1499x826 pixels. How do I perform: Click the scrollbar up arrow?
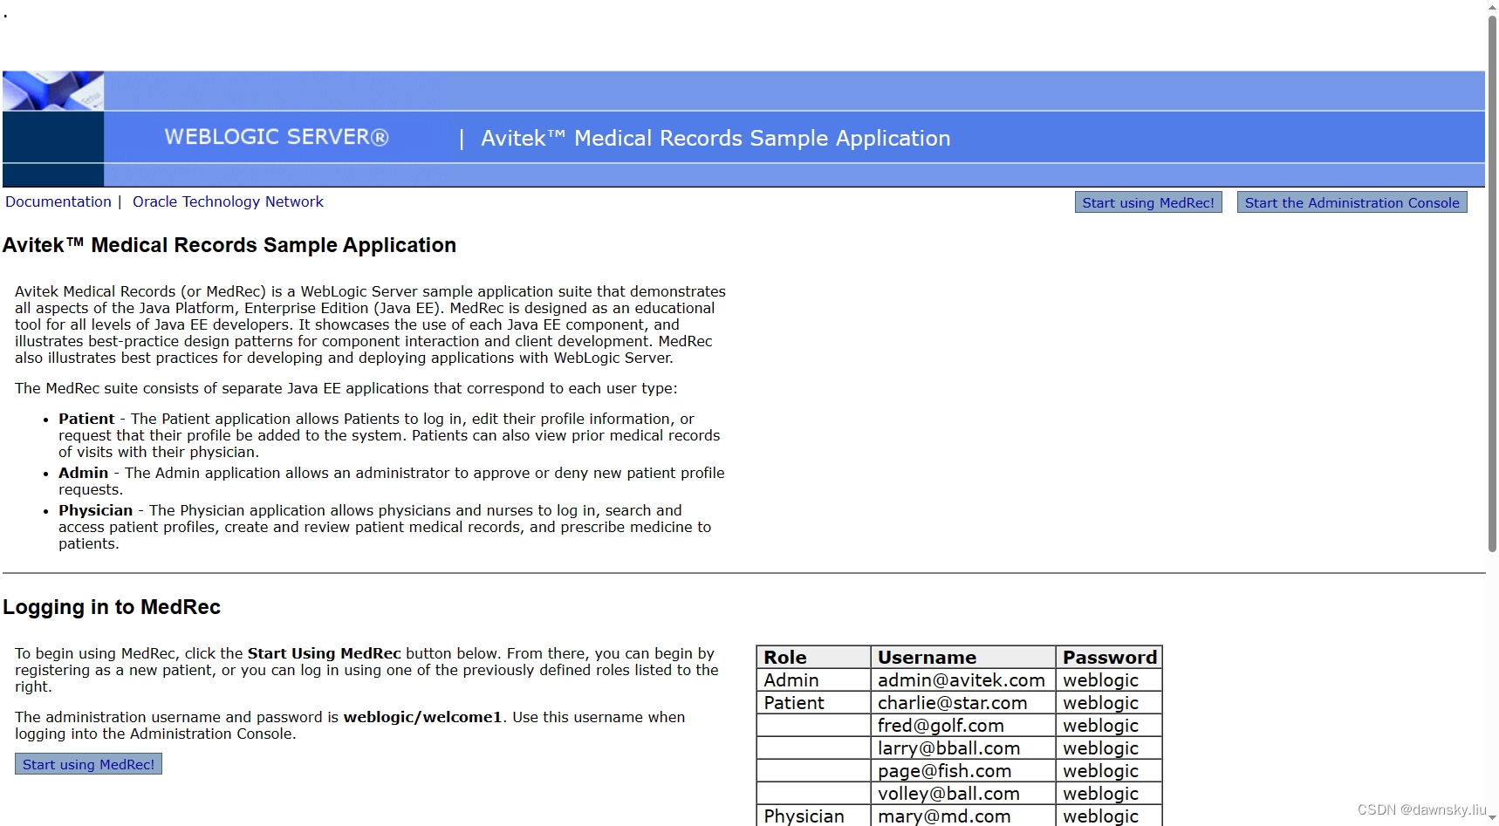(1492, 7)
